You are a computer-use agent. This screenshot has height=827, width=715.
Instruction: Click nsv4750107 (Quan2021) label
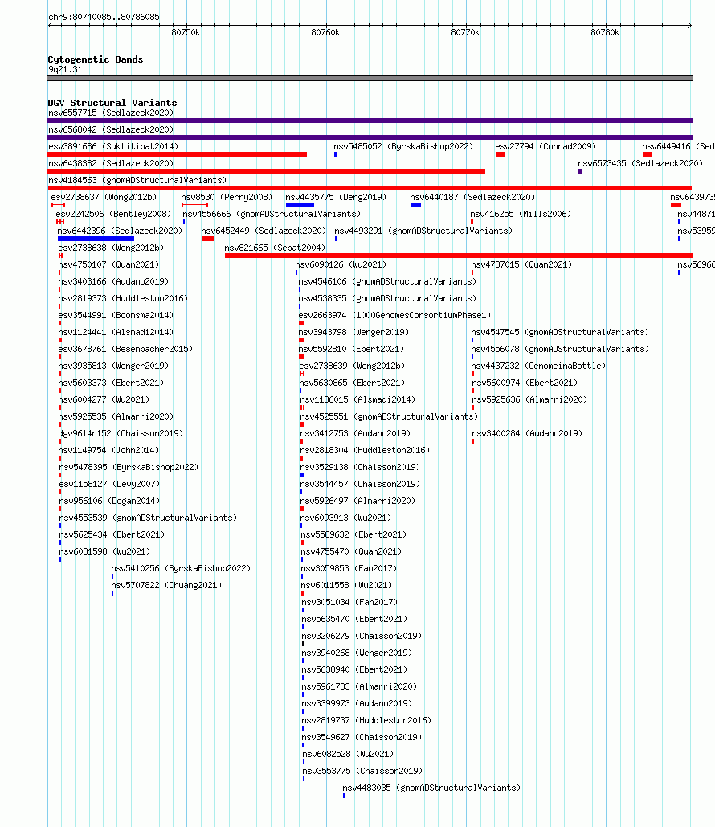coord(108,264)
